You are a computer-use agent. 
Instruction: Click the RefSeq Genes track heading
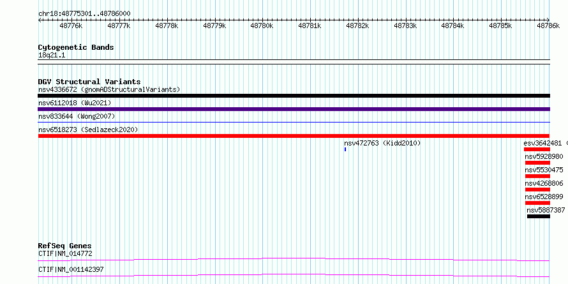[x=65, y=246]
